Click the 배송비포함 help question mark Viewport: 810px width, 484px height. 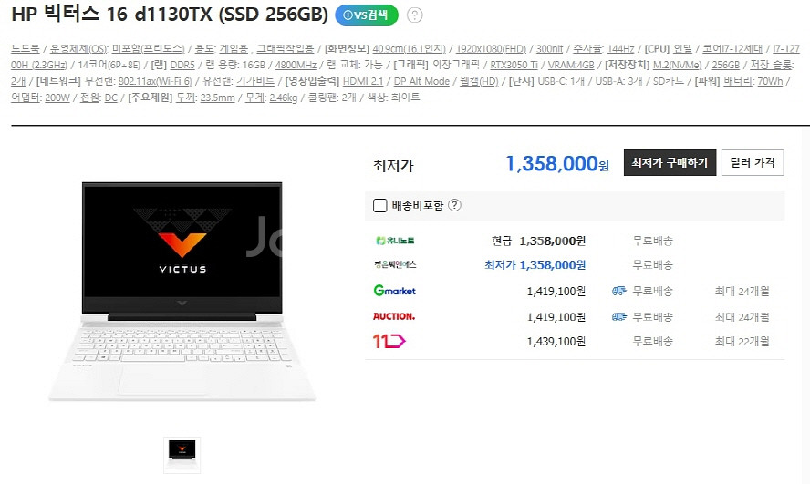coord(454,205)
